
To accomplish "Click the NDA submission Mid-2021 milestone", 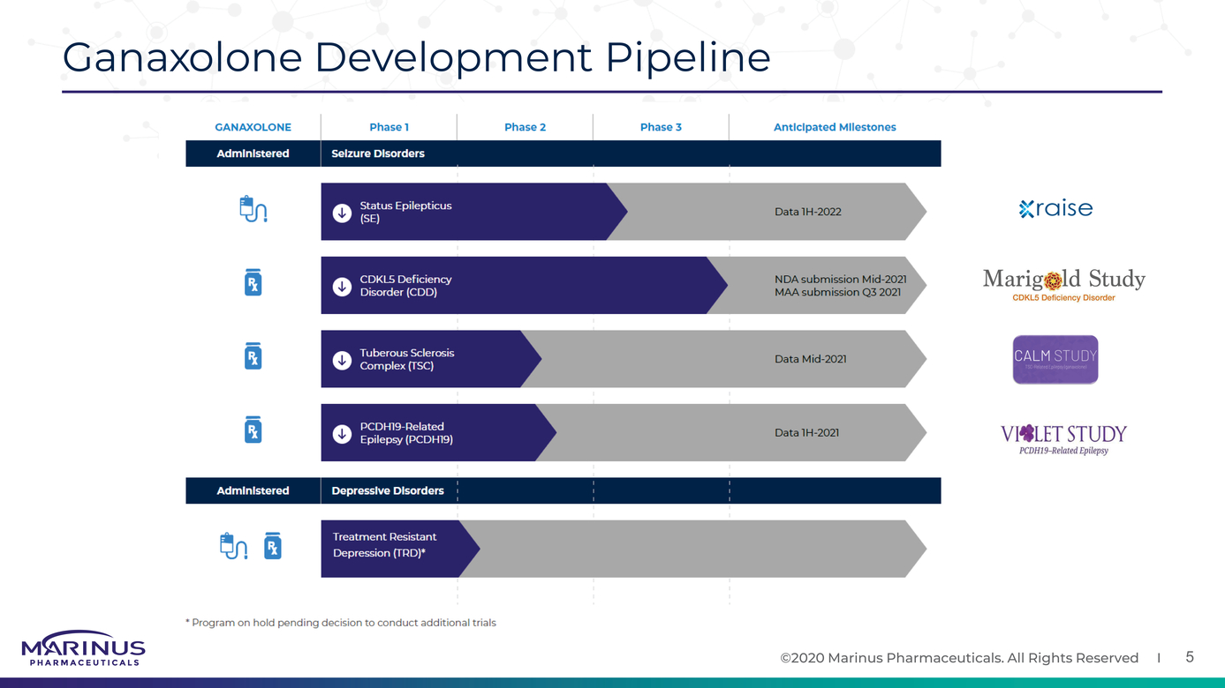I will point(841,280).
